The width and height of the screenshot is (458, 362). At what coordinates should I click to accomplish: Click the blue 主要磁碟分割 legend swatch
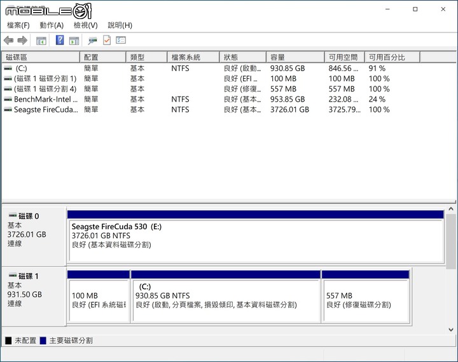click(x=43, y=340)
